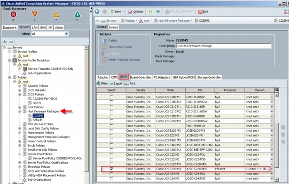Expand the Boot Policies node

(20, 107)
